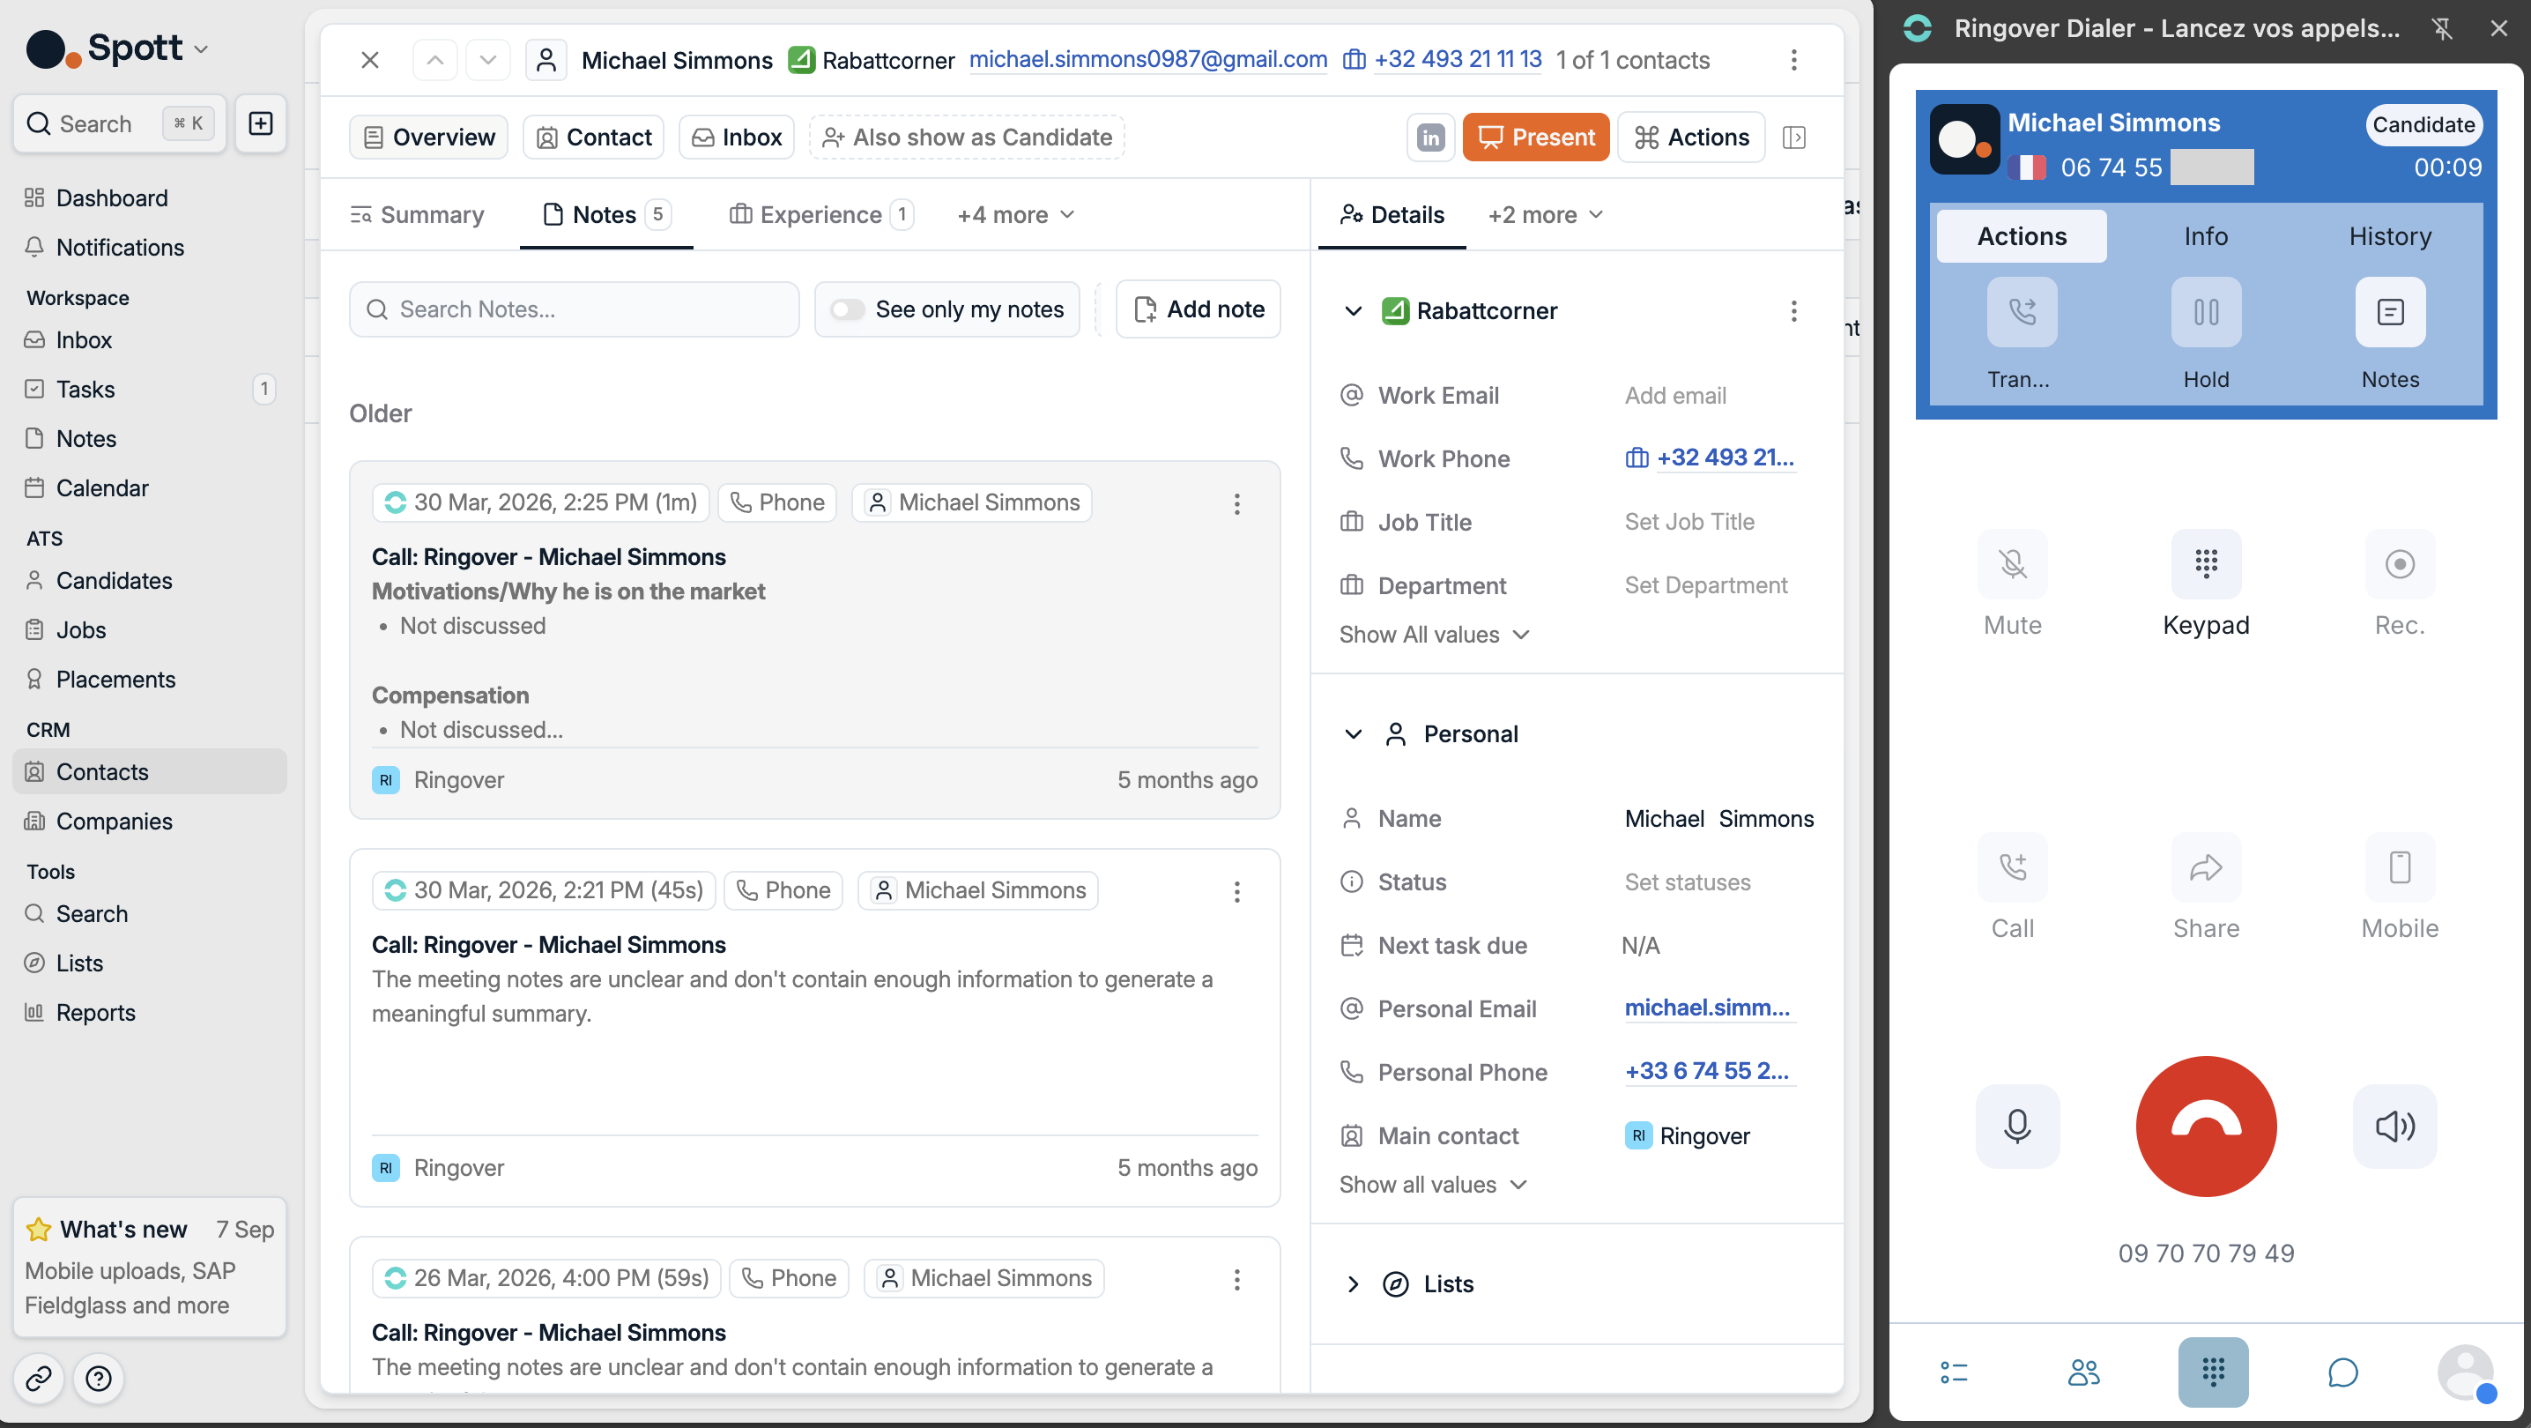
Task: Toggle the microphone button in Ringover
Action: click(2017, 1127)
